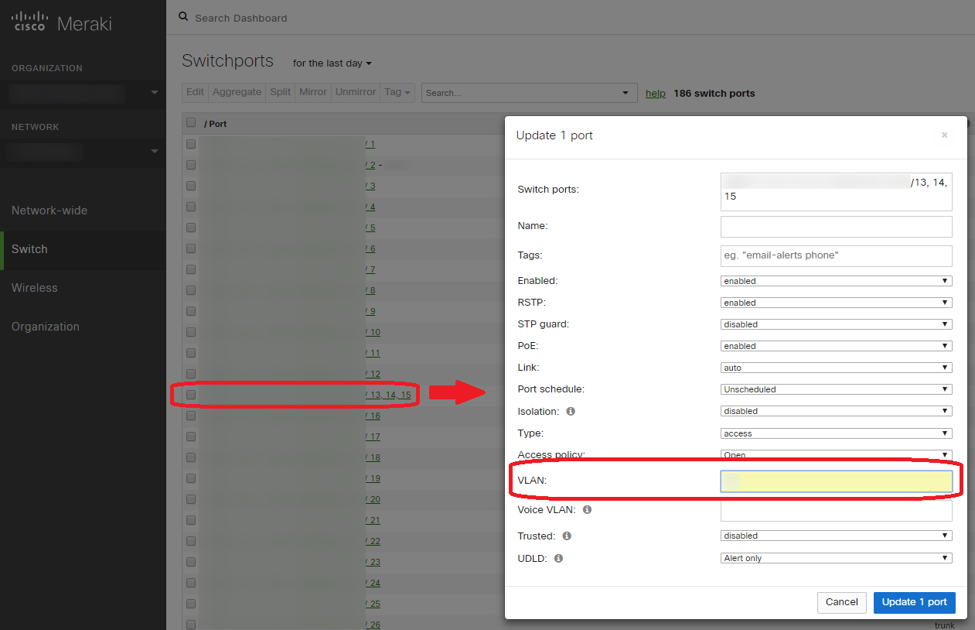The height and width of the screenshot is (630, 975).
Task: Click the Cisco Meraki logo
Action: (x=62, y=22)
